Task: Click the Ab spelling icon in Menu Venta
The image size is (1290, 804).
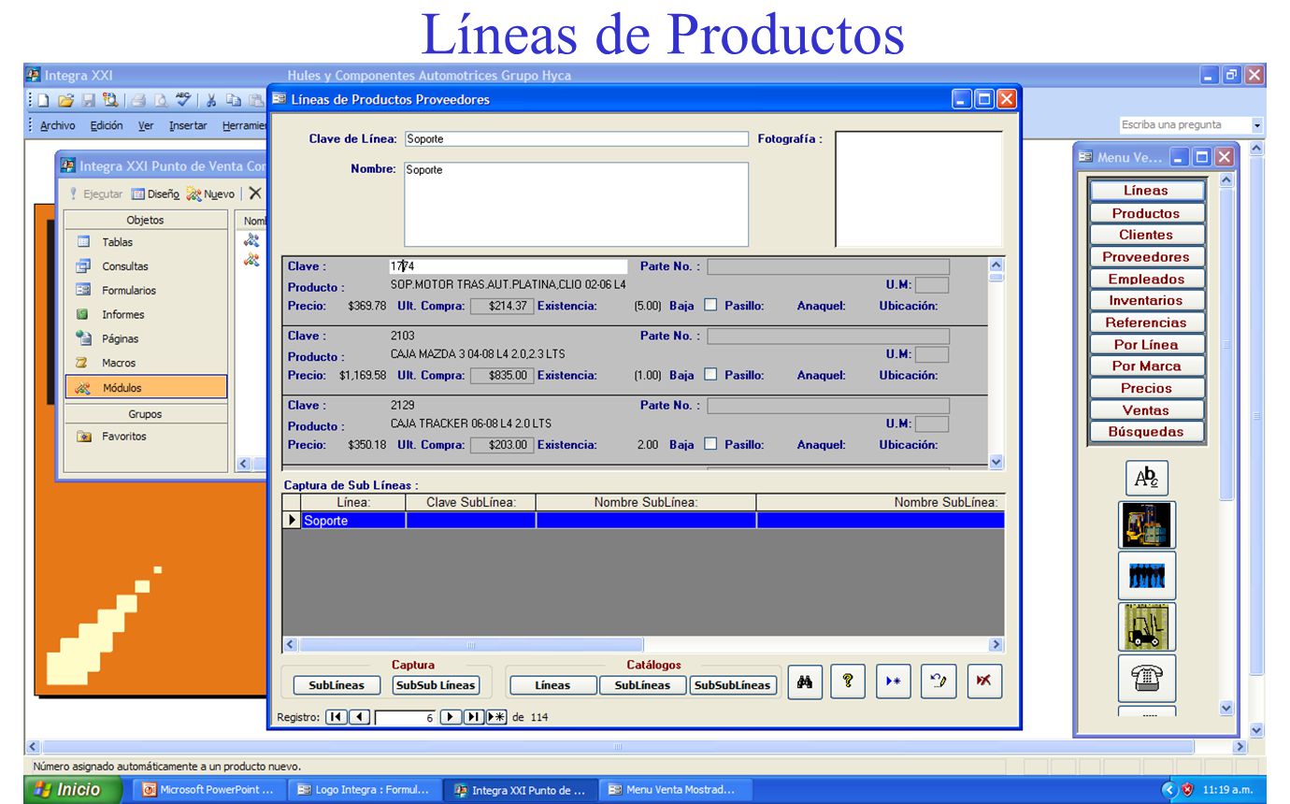Action: point(1146,478)
